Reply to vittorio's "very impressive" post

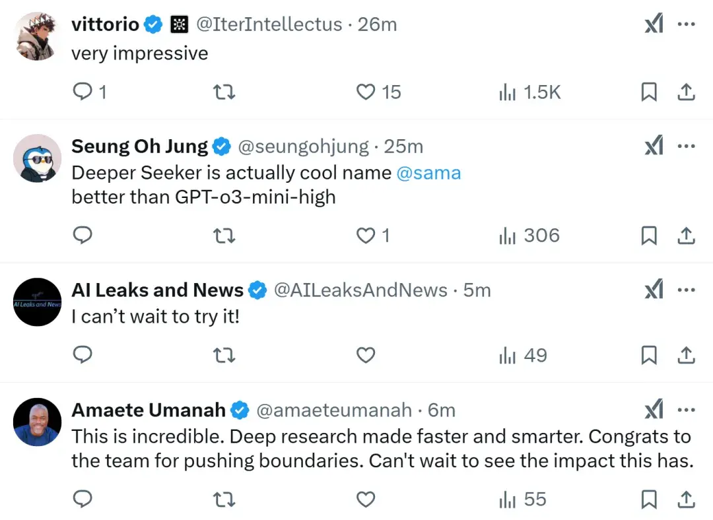coord(82,92)
